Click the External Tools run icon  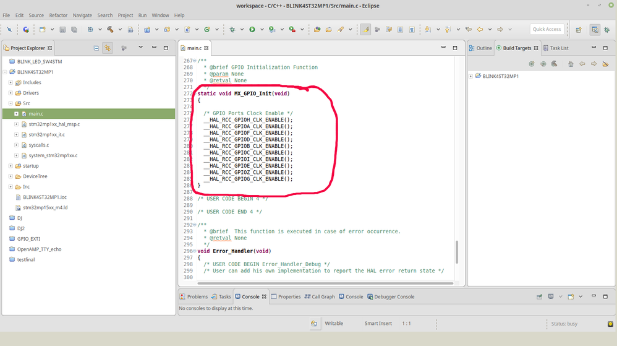(x=292, y=29)
